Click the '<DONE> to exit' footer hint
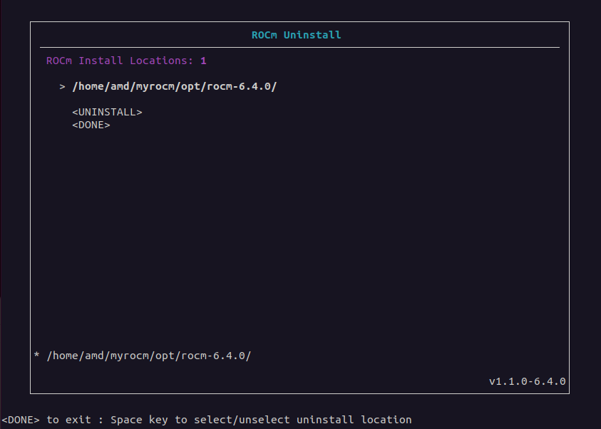The height and width of the screenshot is (429, 601). (49, 420)
